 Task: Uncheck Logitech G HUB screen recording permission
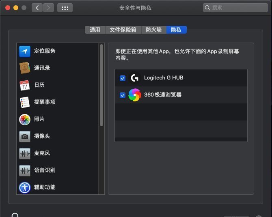[x=123, y=78]
